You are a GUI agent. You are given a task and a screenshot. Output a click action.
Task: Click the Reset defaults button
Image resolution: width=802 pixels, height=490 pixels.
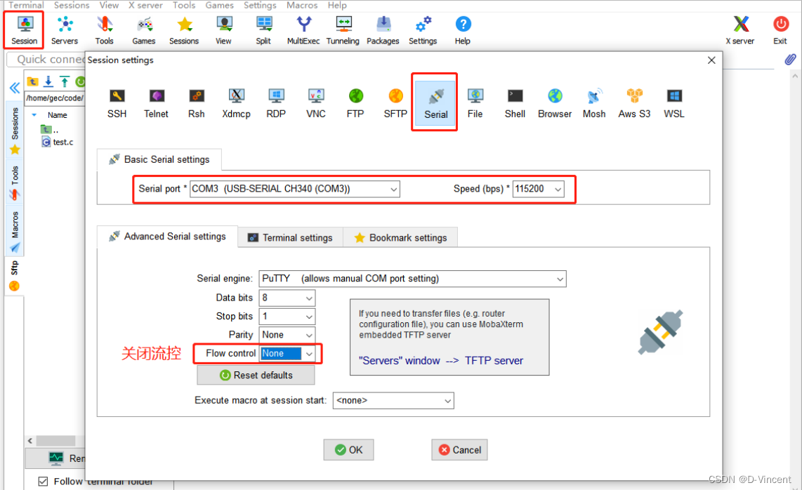256,376
